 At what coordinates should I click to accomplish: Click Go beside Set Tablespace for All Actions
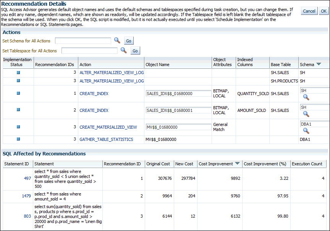tap(135, 50)
